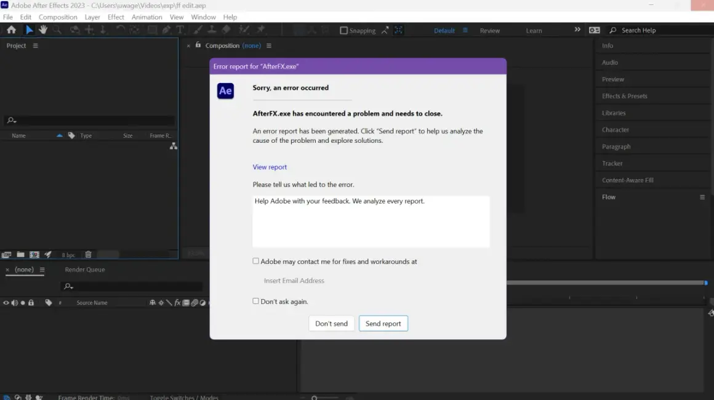Select the Roto Brush tool
The width and height of the screenshot is (714, 400).
(x=244, y=30)
